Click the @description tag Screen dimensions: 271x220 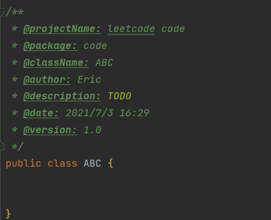coord(62,96)
